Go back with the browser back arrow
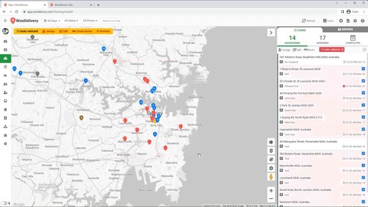This screenshot has height=207, width=368. click(5, 11)
